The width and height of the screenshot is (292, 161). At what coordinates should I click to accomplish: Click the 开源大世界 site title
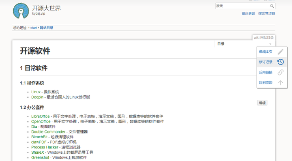(46, 8)
